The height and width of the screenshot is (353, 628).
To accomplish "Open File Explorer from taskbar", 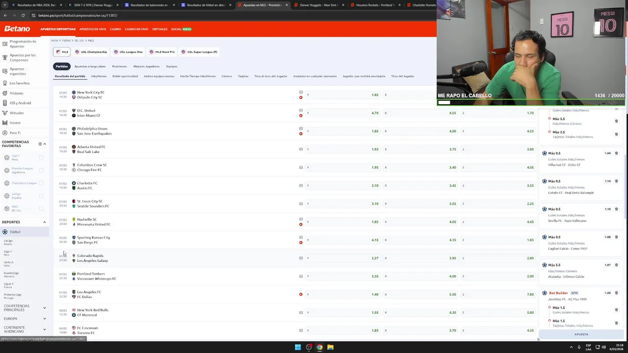I will click(x=330, y=347).
